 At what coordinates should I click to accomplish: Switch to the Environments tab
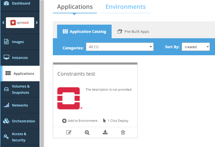[x=125, y=7]
